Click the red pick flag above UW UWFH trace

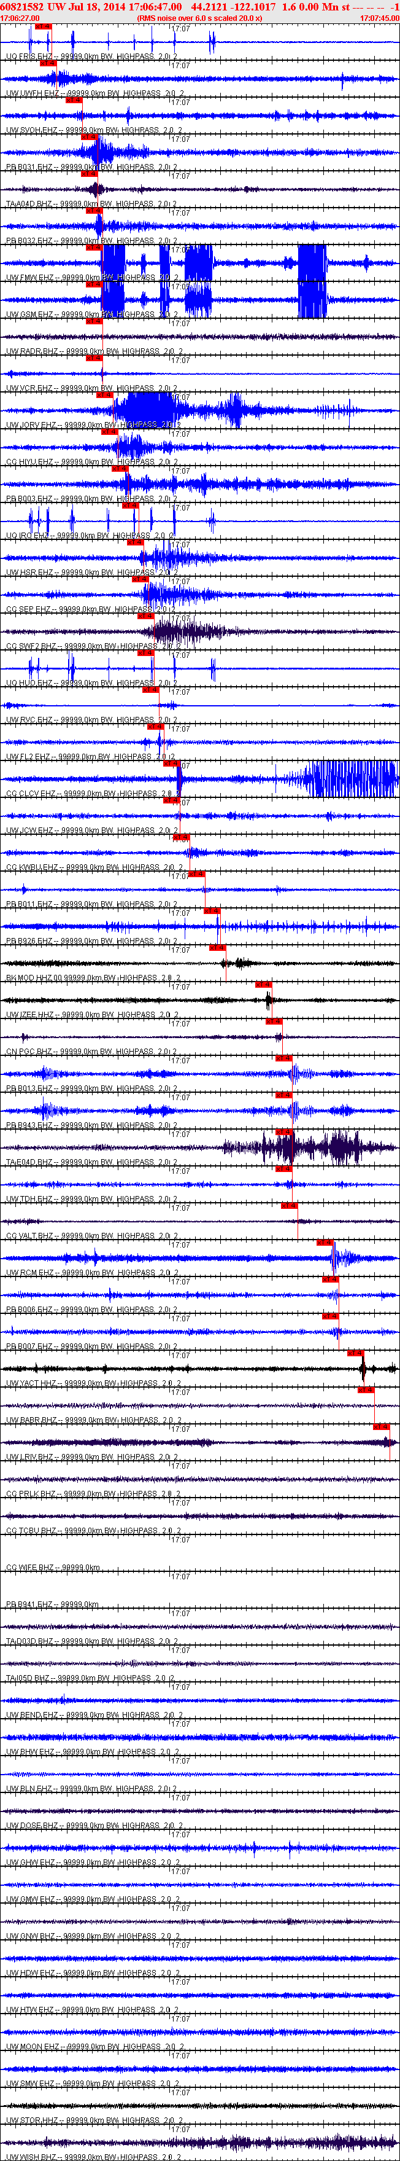coord(48,63)
